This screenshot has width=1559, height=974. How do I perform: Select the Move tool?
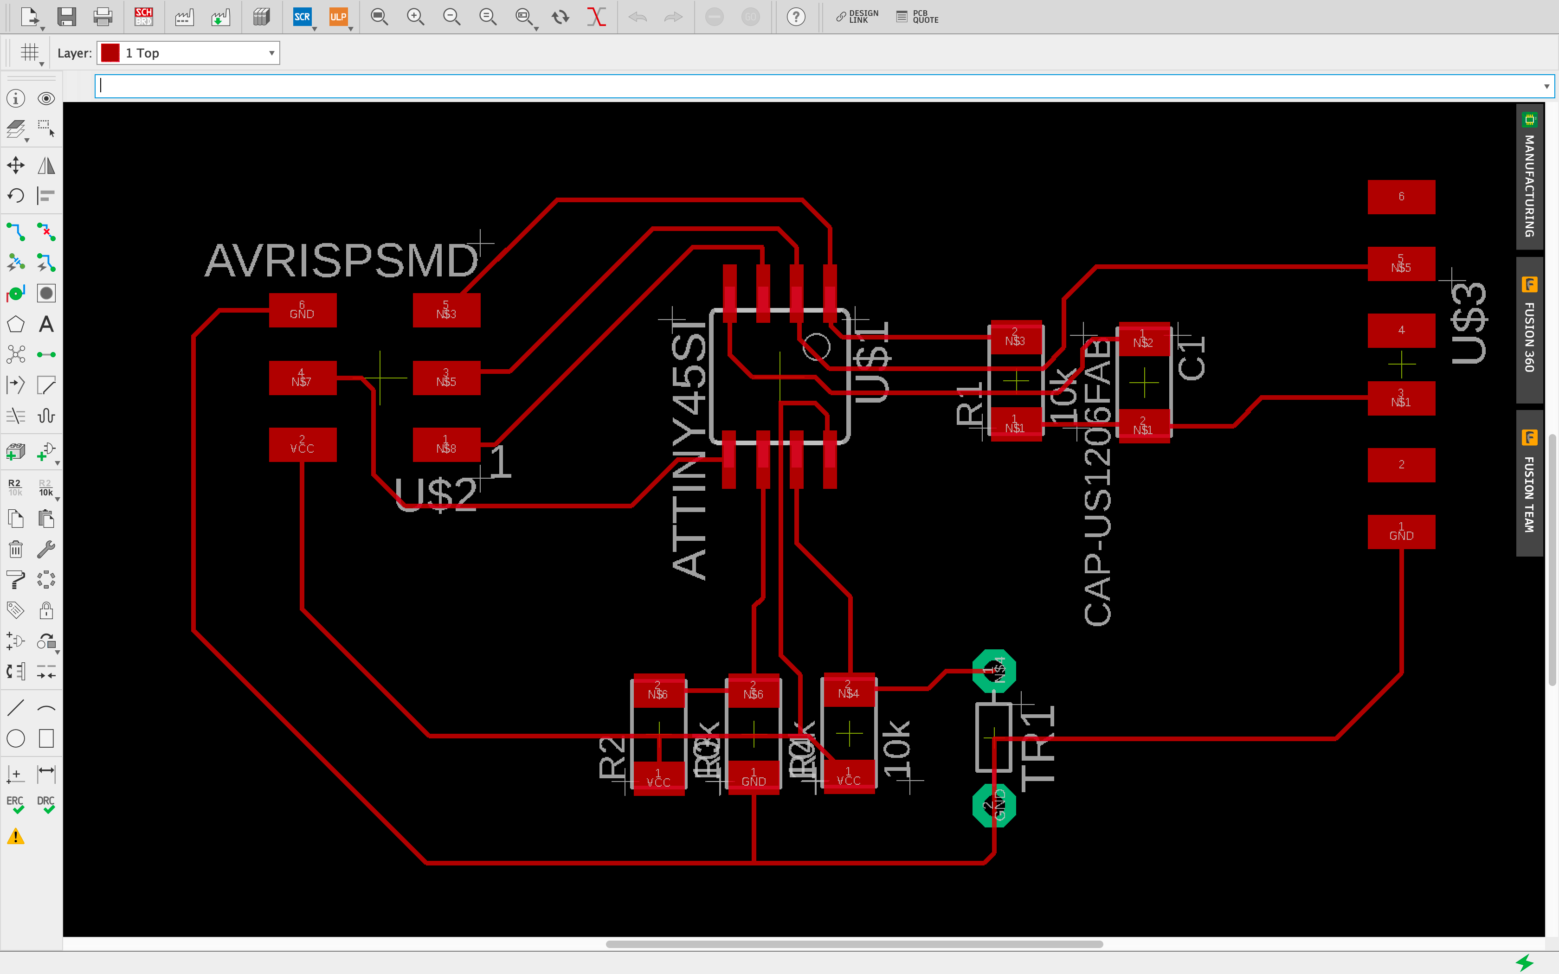pyautogui.click(x=15, y=166)
